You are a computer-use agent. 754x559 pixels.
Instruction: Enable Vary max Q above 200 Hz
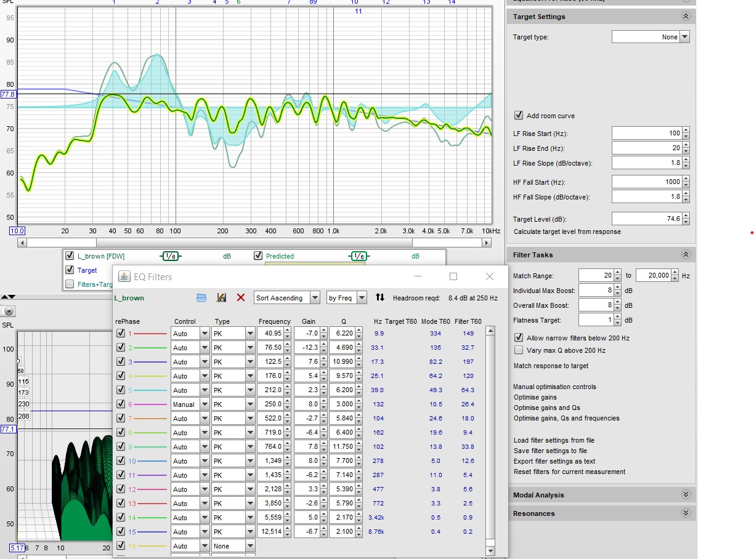point(519,350)
